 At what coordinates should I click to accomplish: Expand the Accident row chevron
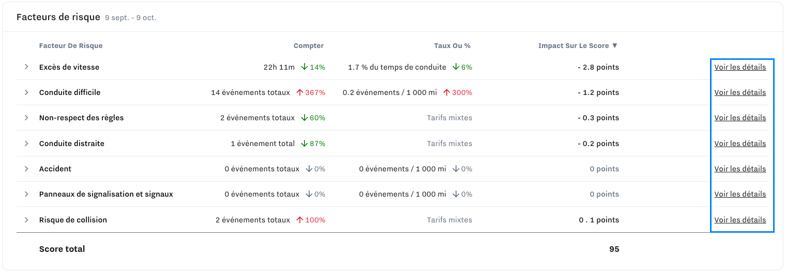pyautogui.click(x=26, y=169)
